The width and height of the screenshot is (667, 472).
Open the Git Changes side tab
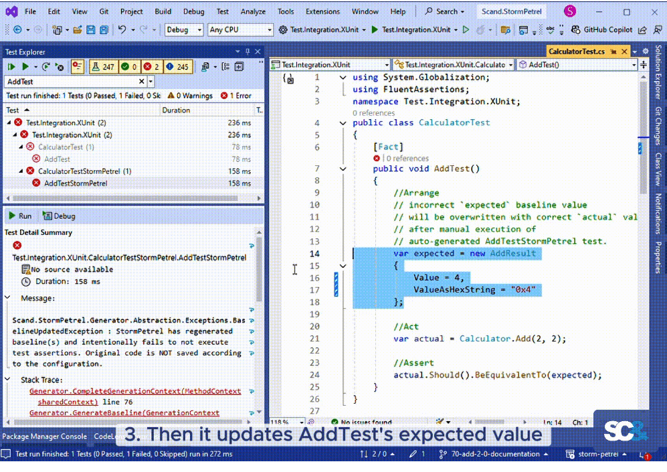(x=658, y=126)
